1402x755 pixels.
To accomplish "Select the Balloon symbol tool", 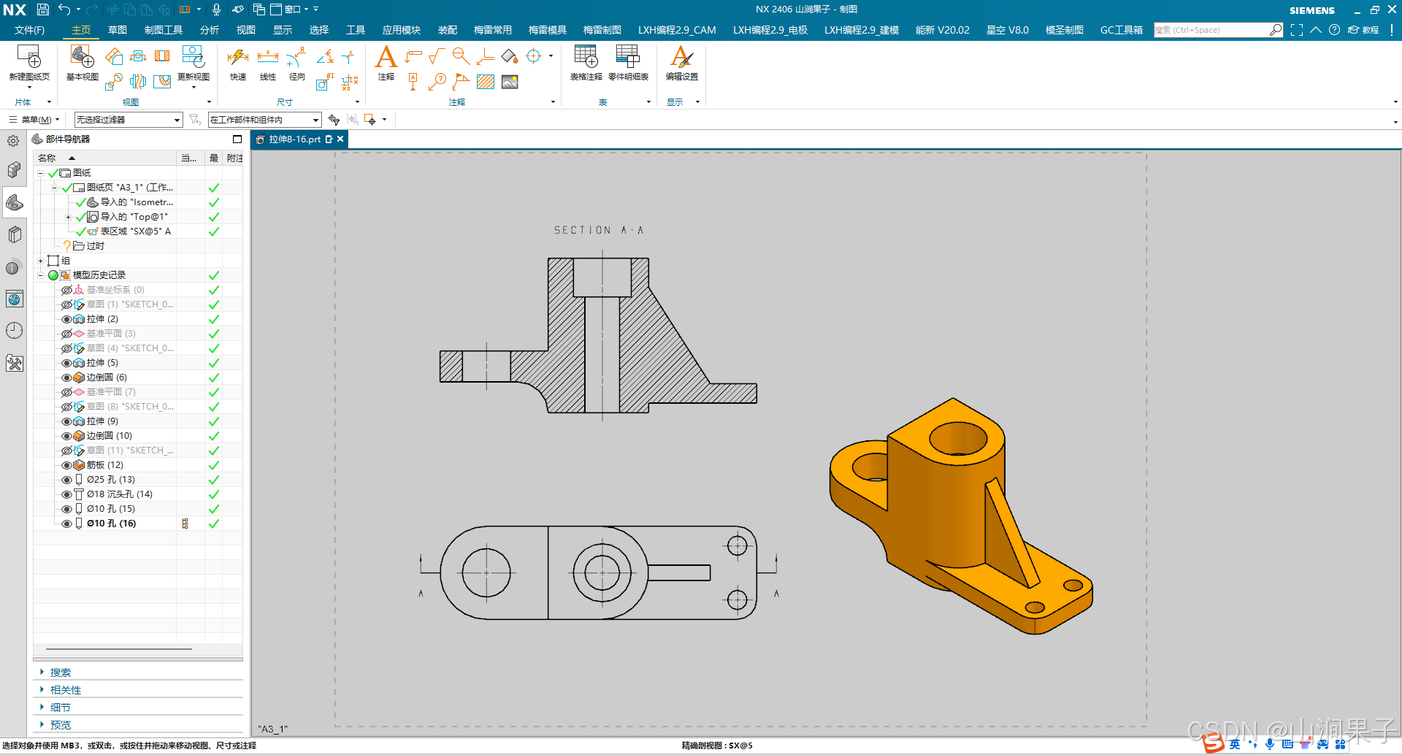I will pyautogui.click(x=437, y=82).
